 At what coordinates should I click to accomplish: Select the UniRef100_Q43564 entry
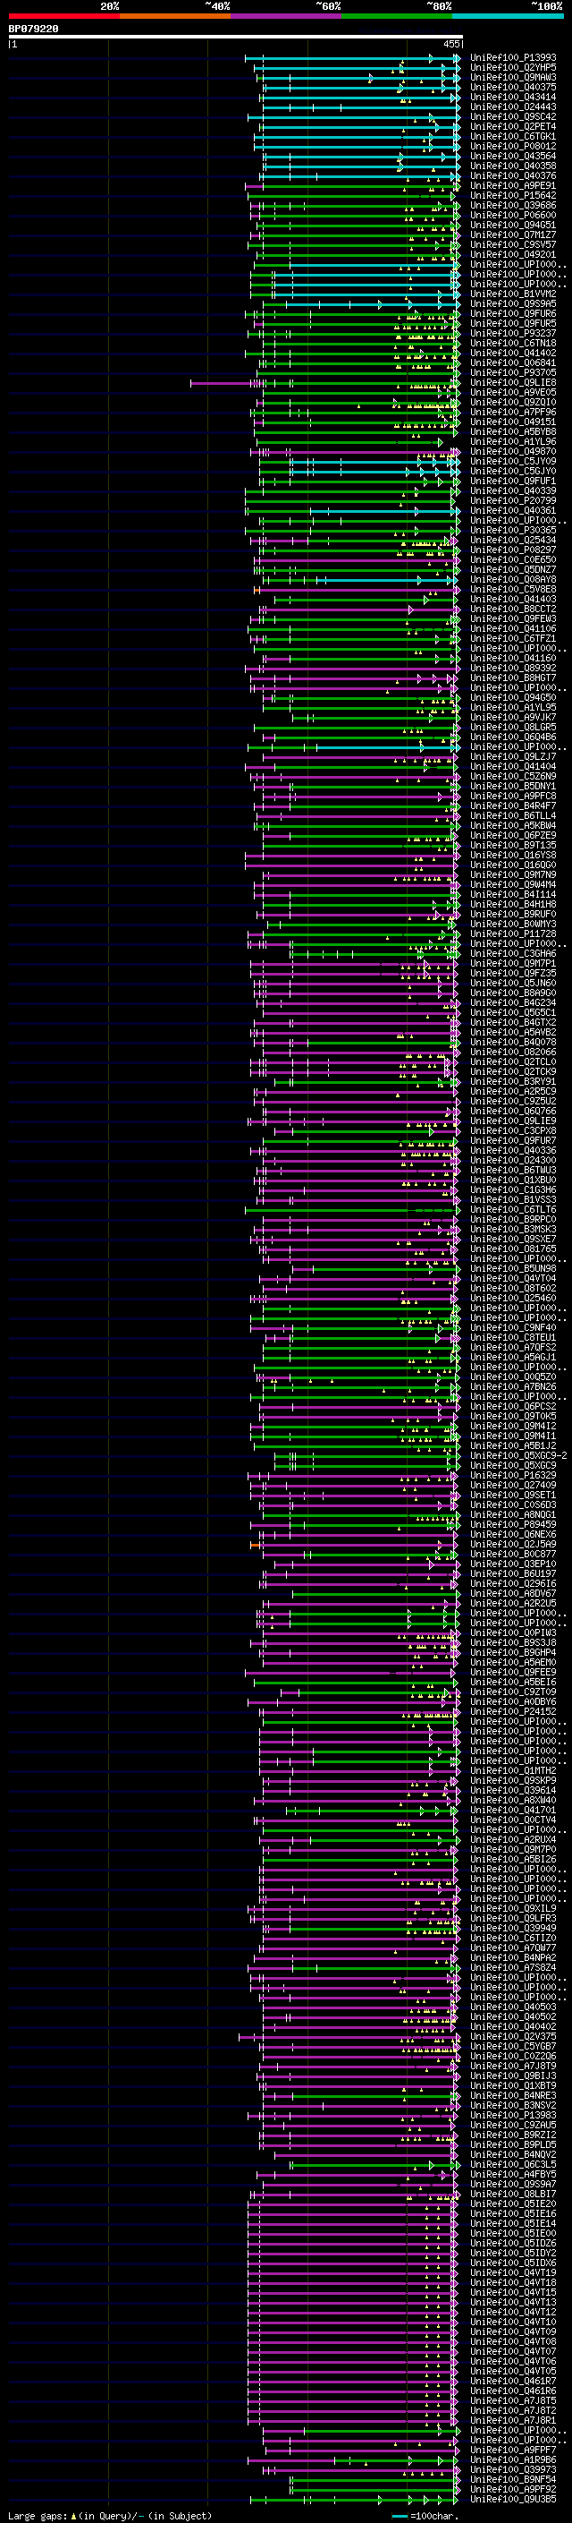513,156
